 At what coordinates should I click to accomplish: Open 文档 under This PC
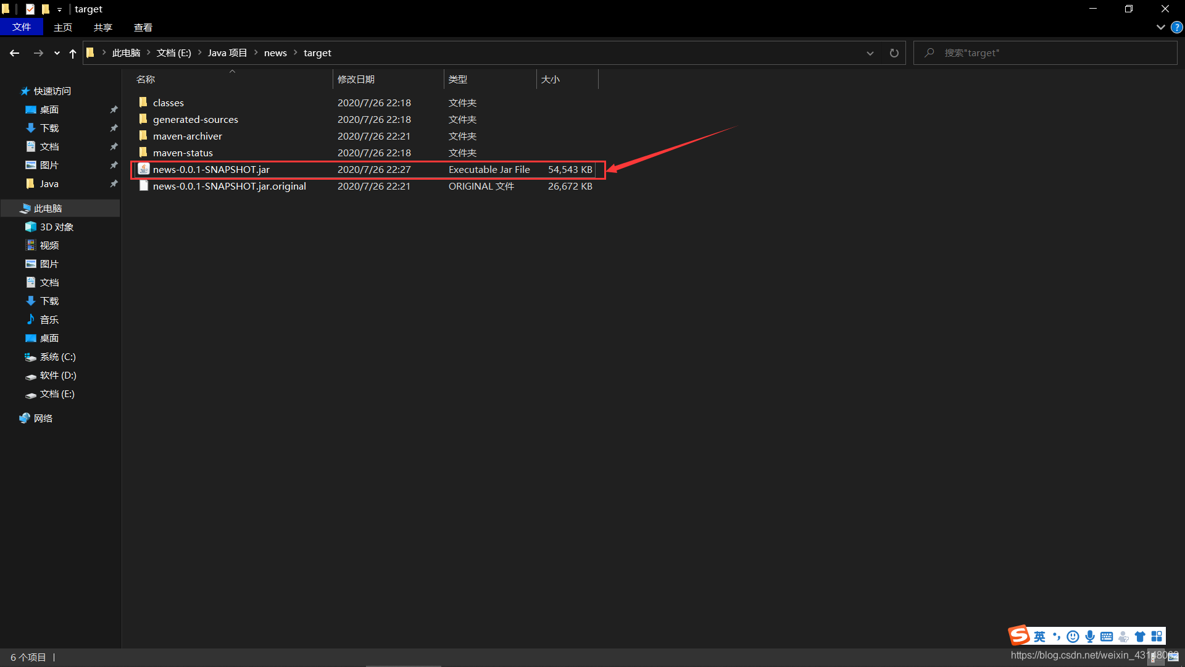(49, 282)
